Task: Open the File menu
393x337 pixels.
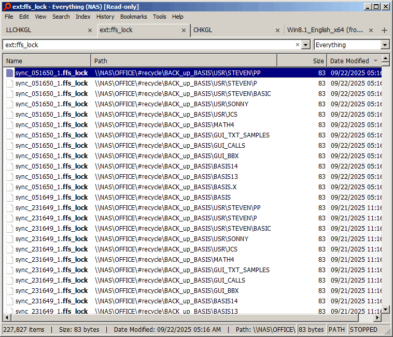Action: 9,17
